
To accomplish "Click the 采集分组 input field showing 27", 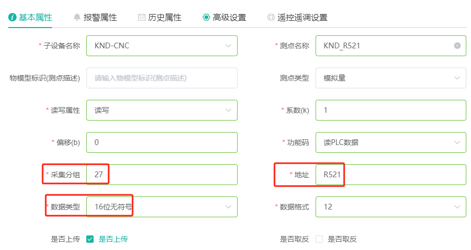I will [x=162, y=175].
